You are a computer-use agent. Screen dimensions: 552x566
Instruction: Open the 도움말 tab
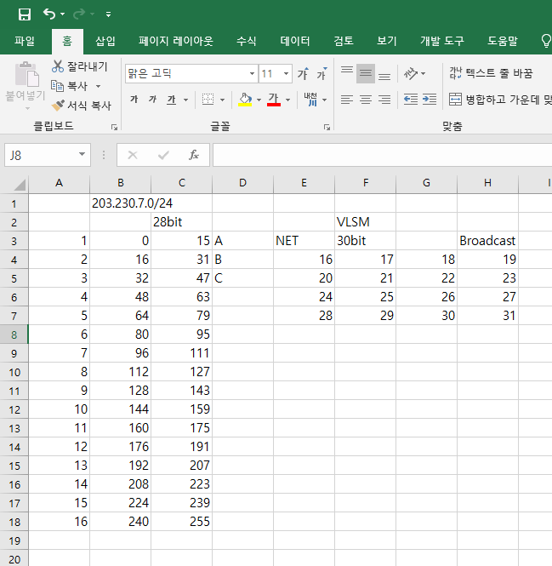point(503,41)
